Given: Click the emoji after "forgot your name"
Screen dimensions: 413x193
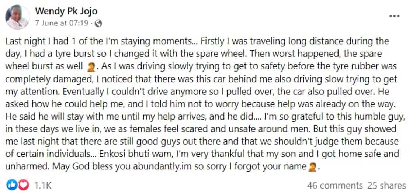Looking at the screenshot, I should coord(312,167).
